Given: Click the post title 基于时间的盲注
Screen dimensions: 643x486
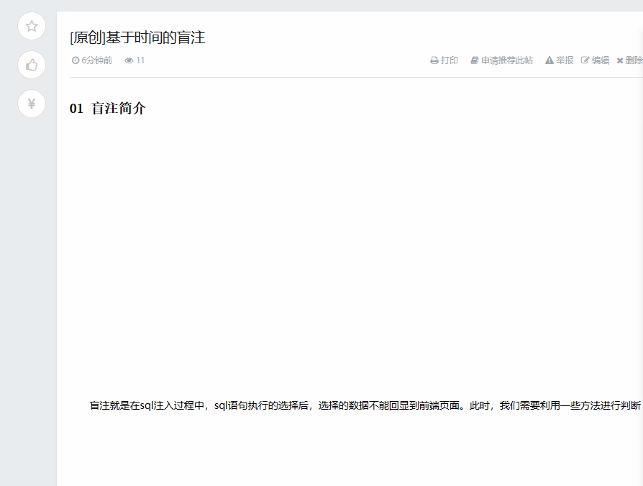Looking at the screenshot, I should (x=137, y=37).
